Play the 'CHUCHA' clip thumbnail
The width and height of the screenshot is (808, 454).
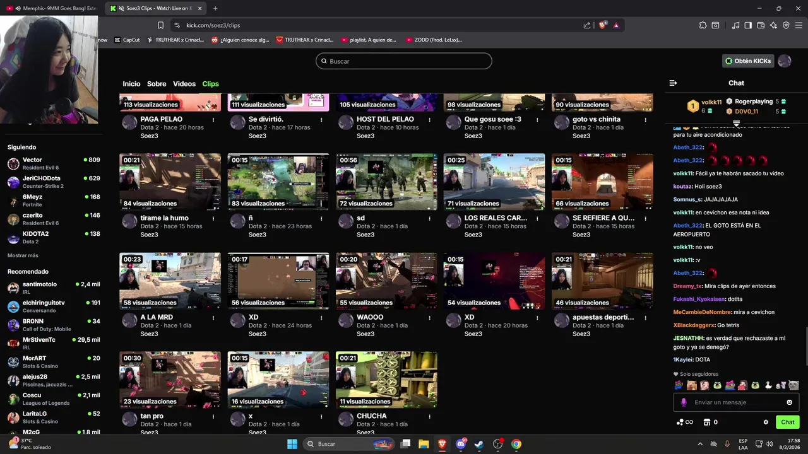pyautogui.click(x=386, y=380)
